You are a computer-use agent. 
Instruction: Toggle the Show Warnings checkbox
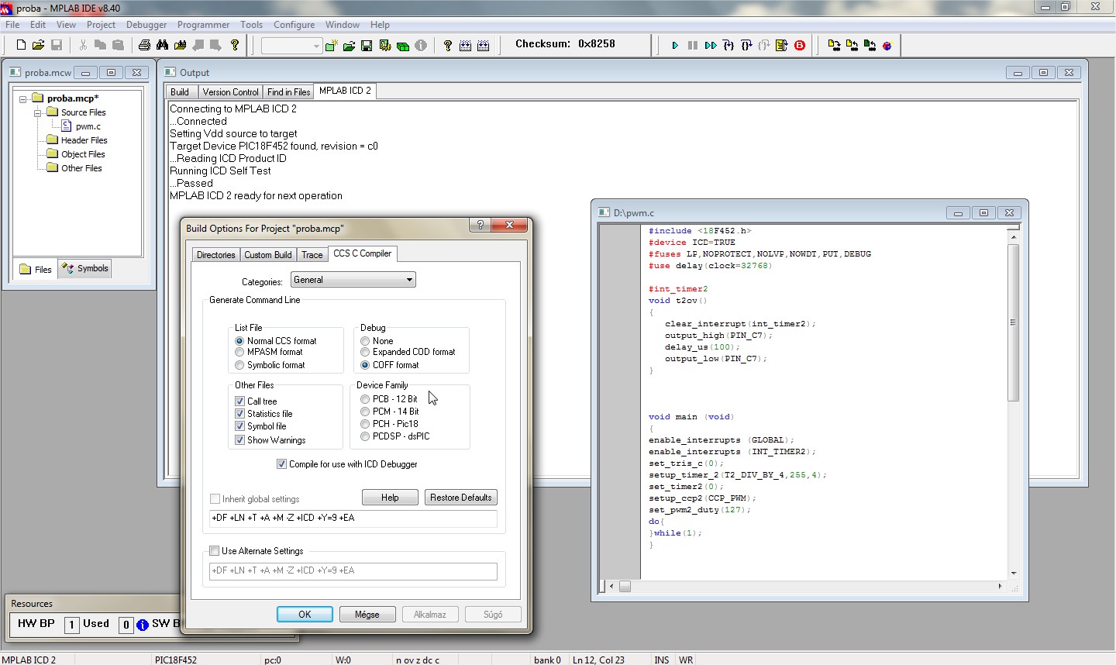(240, 440)
